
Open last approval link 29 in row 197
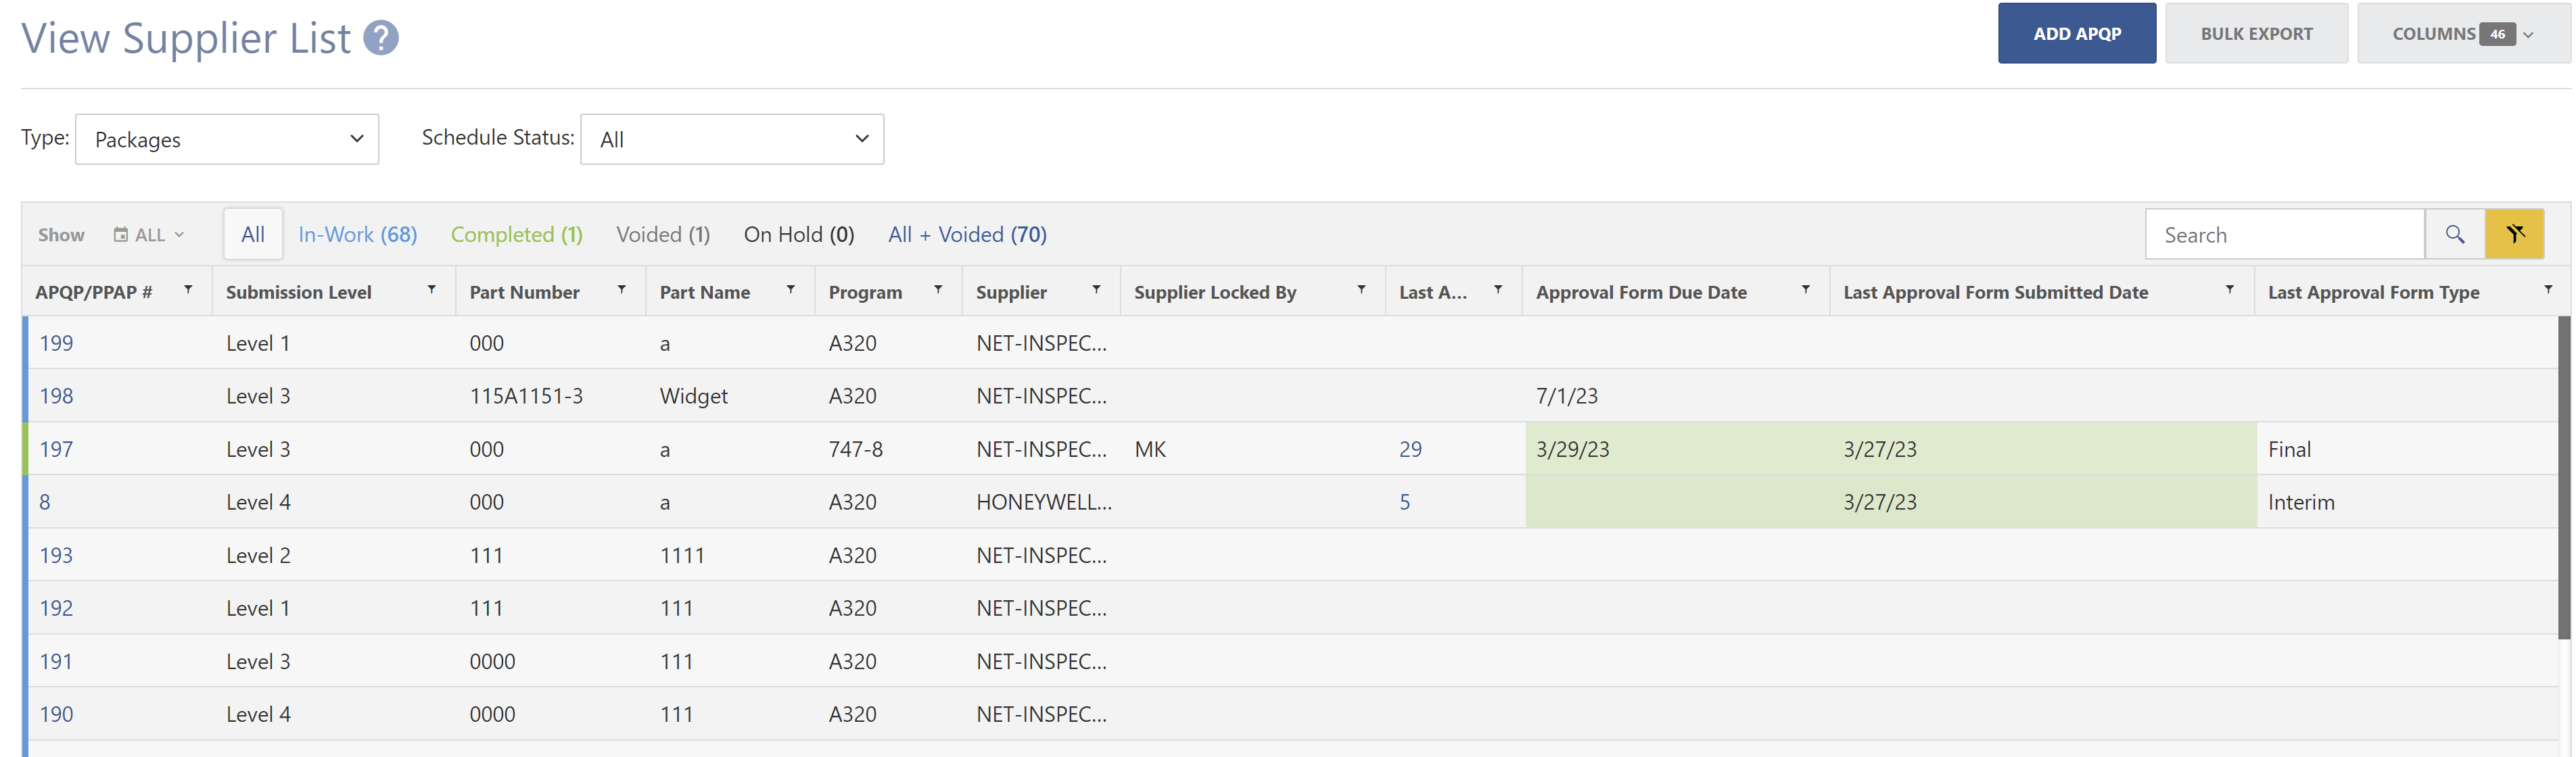[x=1410, y=449]
